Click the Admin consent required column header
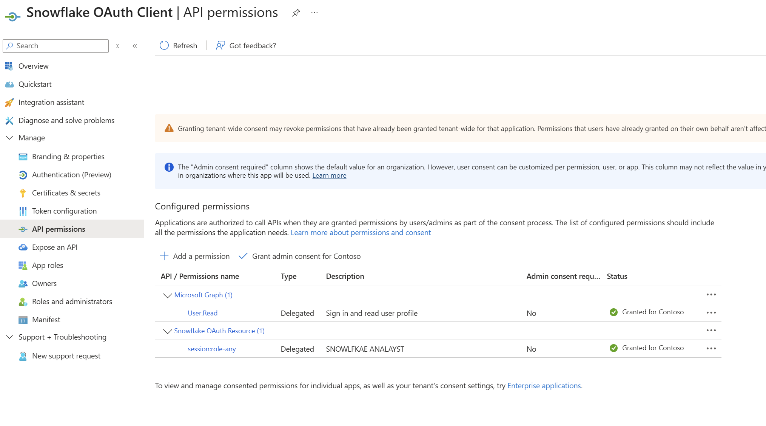This screenshot has height=426, width=766. [x=563, y=276]
